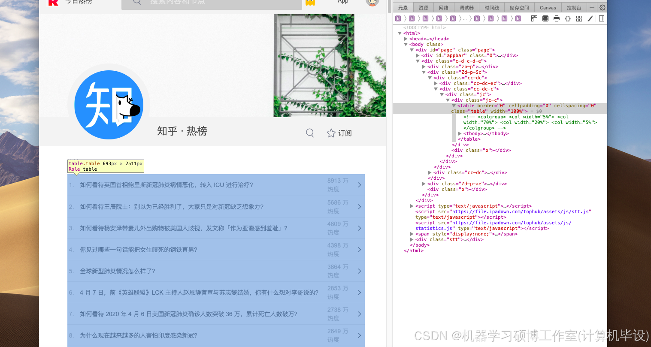Collapse the div class="jc-c" node

click(x=448, y=100)
